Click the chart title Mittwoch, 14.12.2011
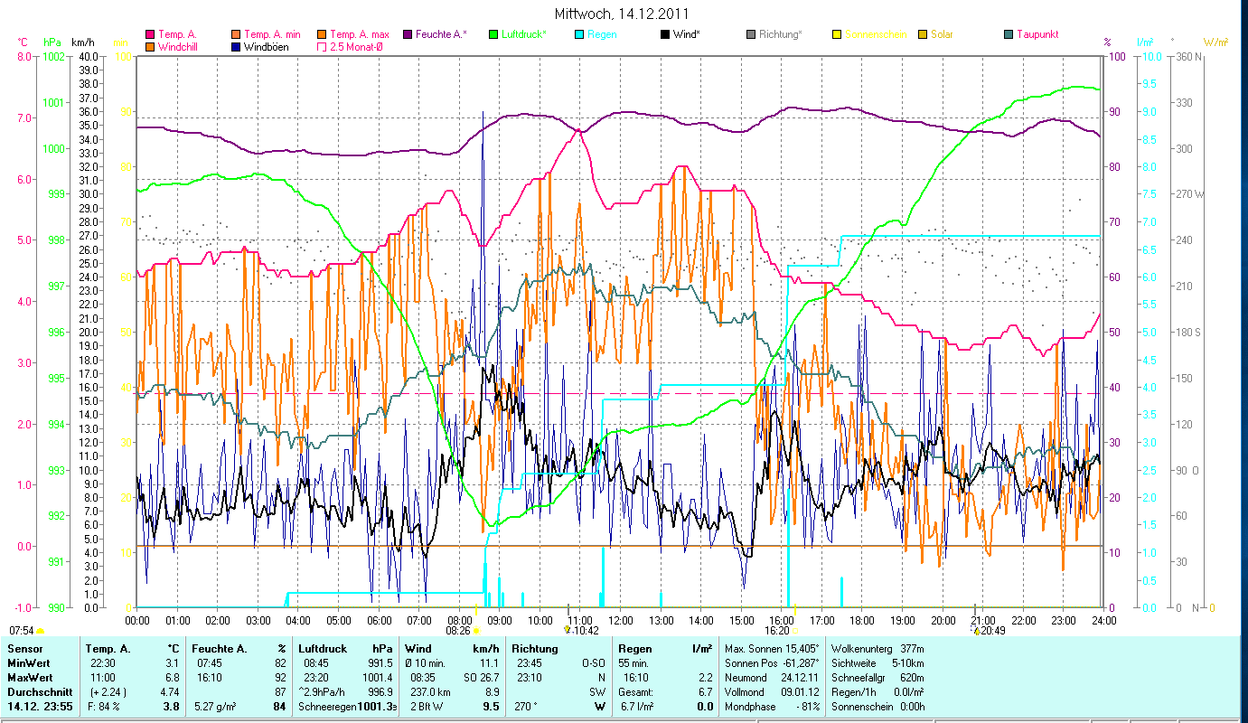This screenshot has height=723, width=1248. coord(623,14)
